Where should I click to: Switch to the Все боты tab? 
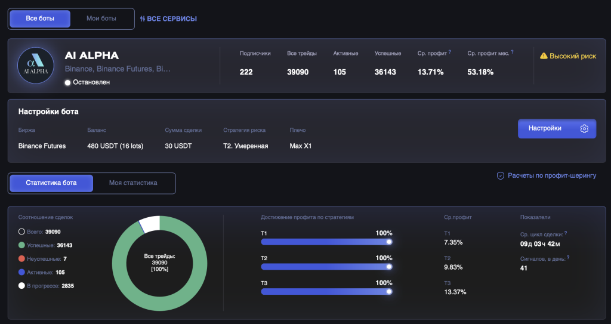(x=40, y=18)
